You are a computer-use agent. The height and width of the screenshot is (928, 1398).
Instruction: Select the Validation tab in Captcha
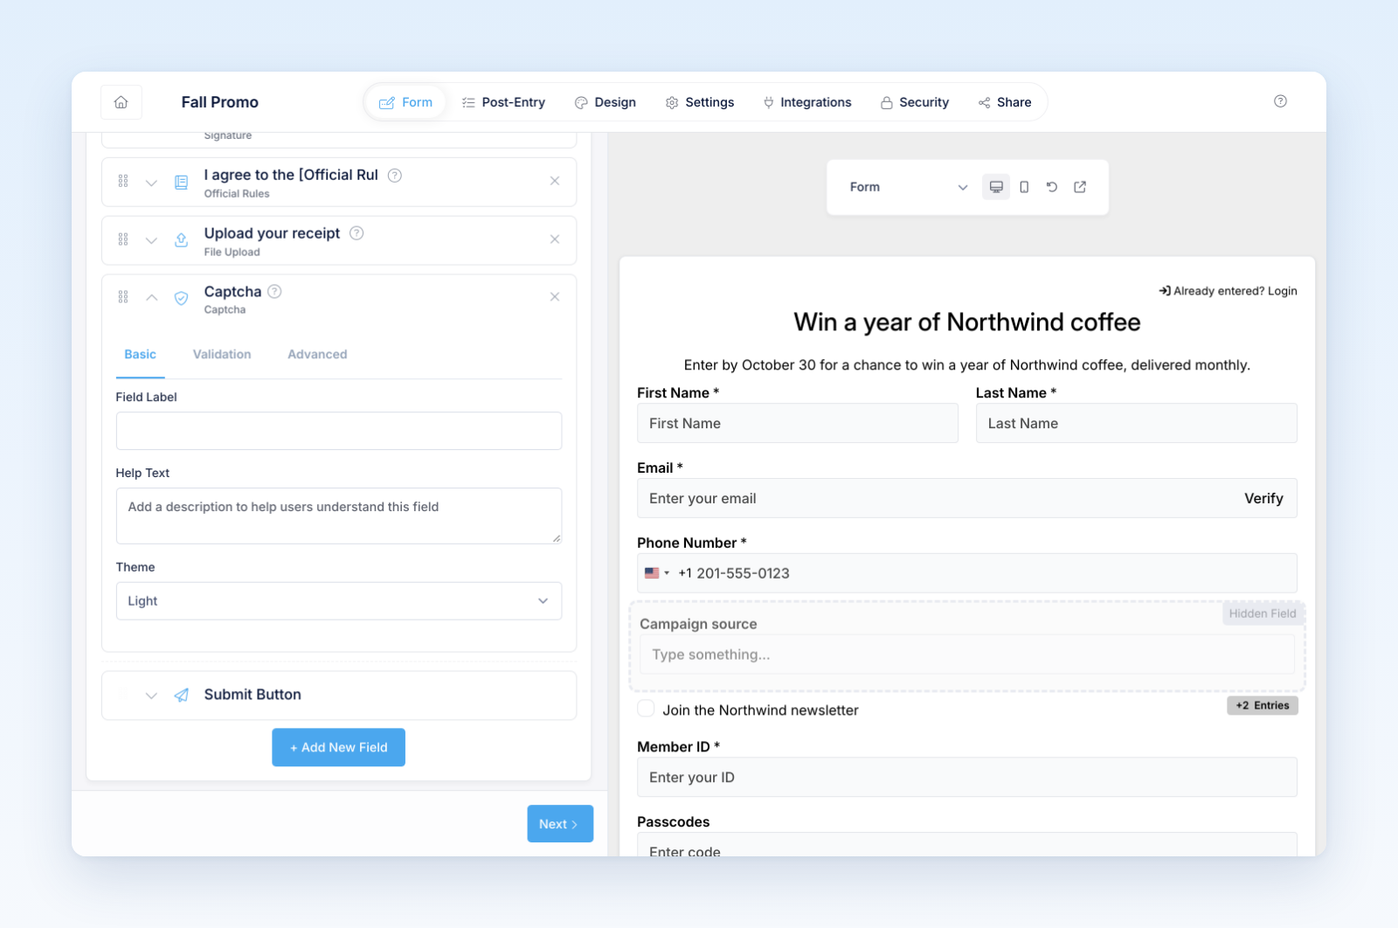222,355
